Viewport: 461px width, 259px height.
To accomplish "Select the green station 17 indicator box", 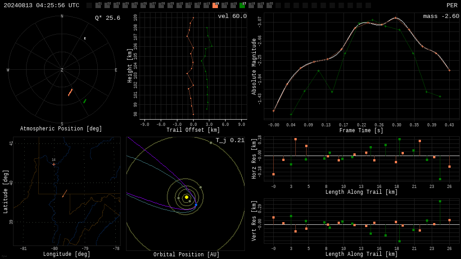I will [x=242, y=5].
